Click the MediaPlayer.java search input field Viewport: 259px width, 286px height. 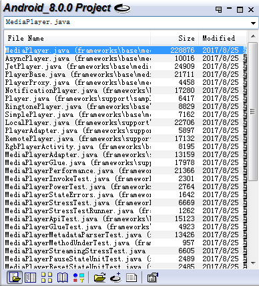[x=127, y=22]
